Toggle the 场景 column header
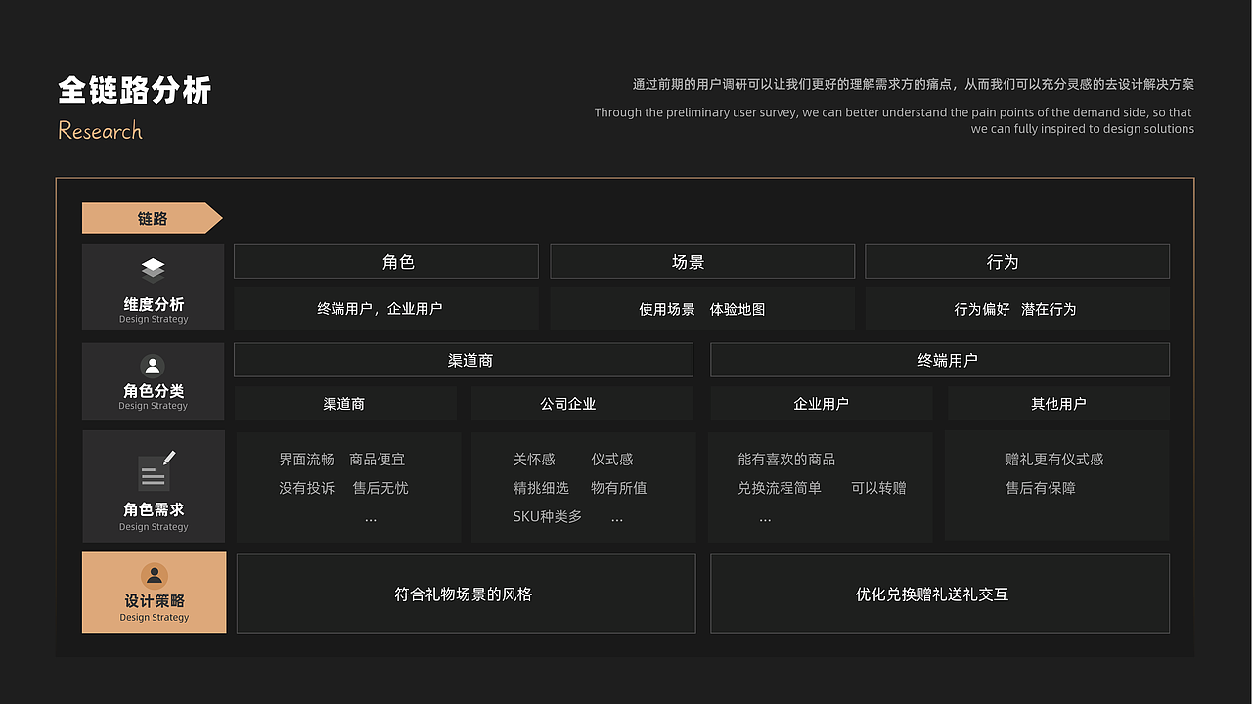 tap(702, 261)
